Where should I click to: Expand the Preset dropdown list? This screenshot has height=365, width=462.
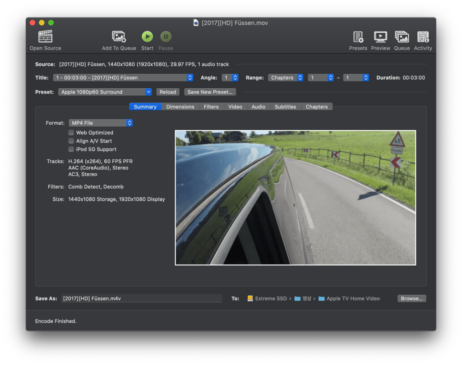click(105, 92)
